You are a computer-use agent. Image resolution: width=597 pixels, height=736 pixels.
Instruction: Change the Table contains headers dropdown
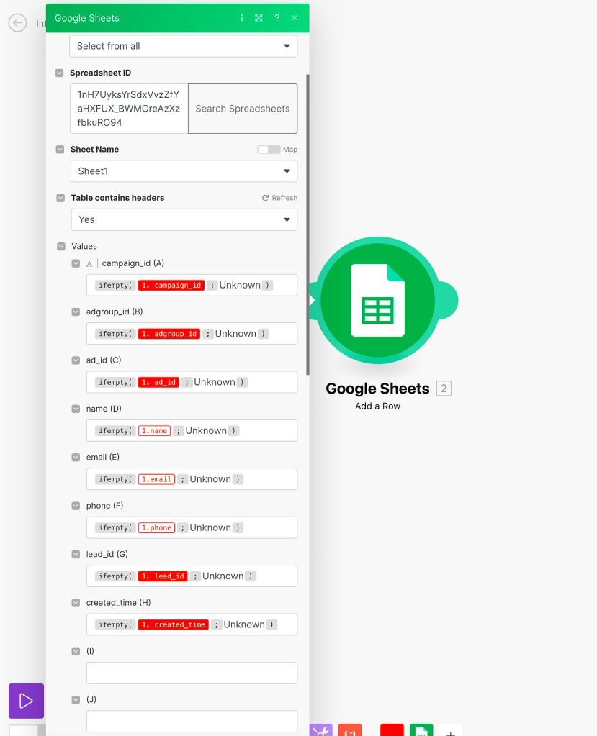point(184,219)
